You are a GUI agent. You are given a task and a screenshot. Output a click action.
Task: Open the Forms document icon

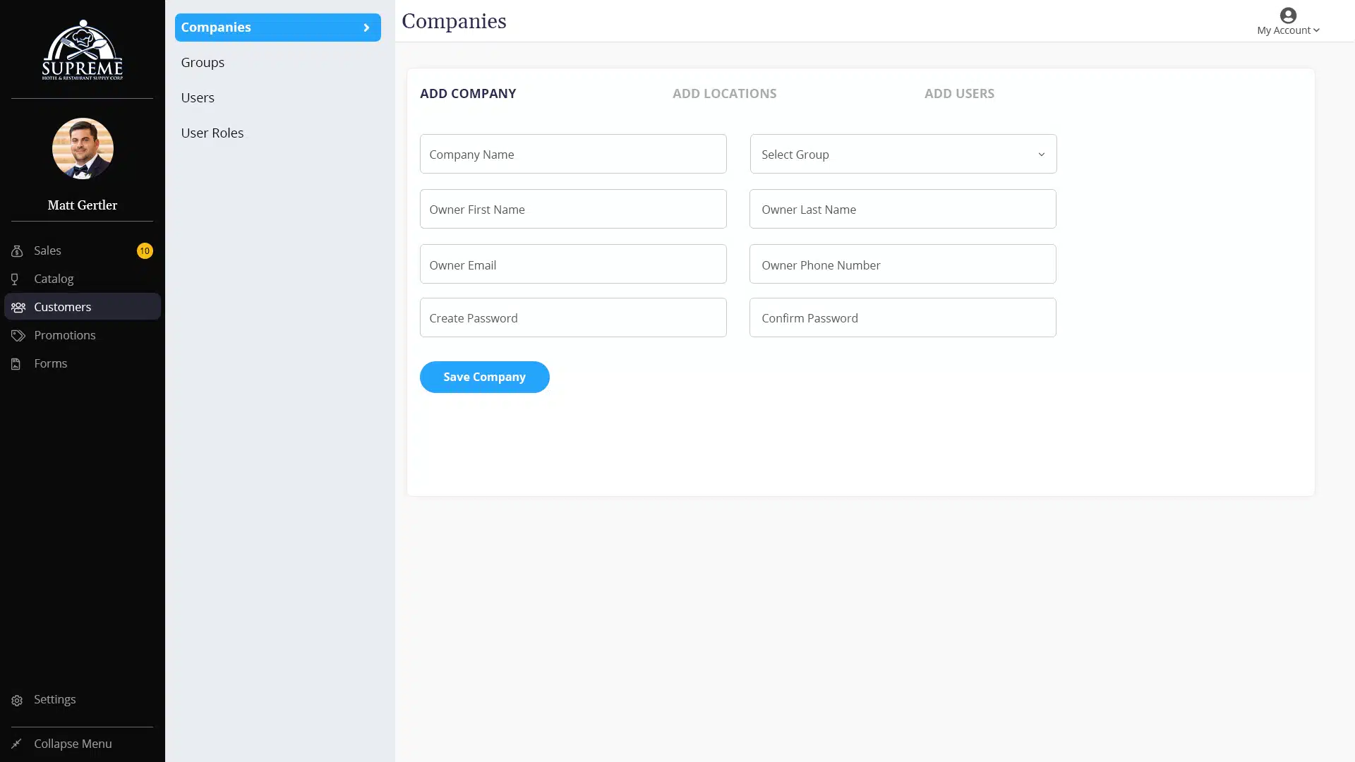click(x=17, y=363)
